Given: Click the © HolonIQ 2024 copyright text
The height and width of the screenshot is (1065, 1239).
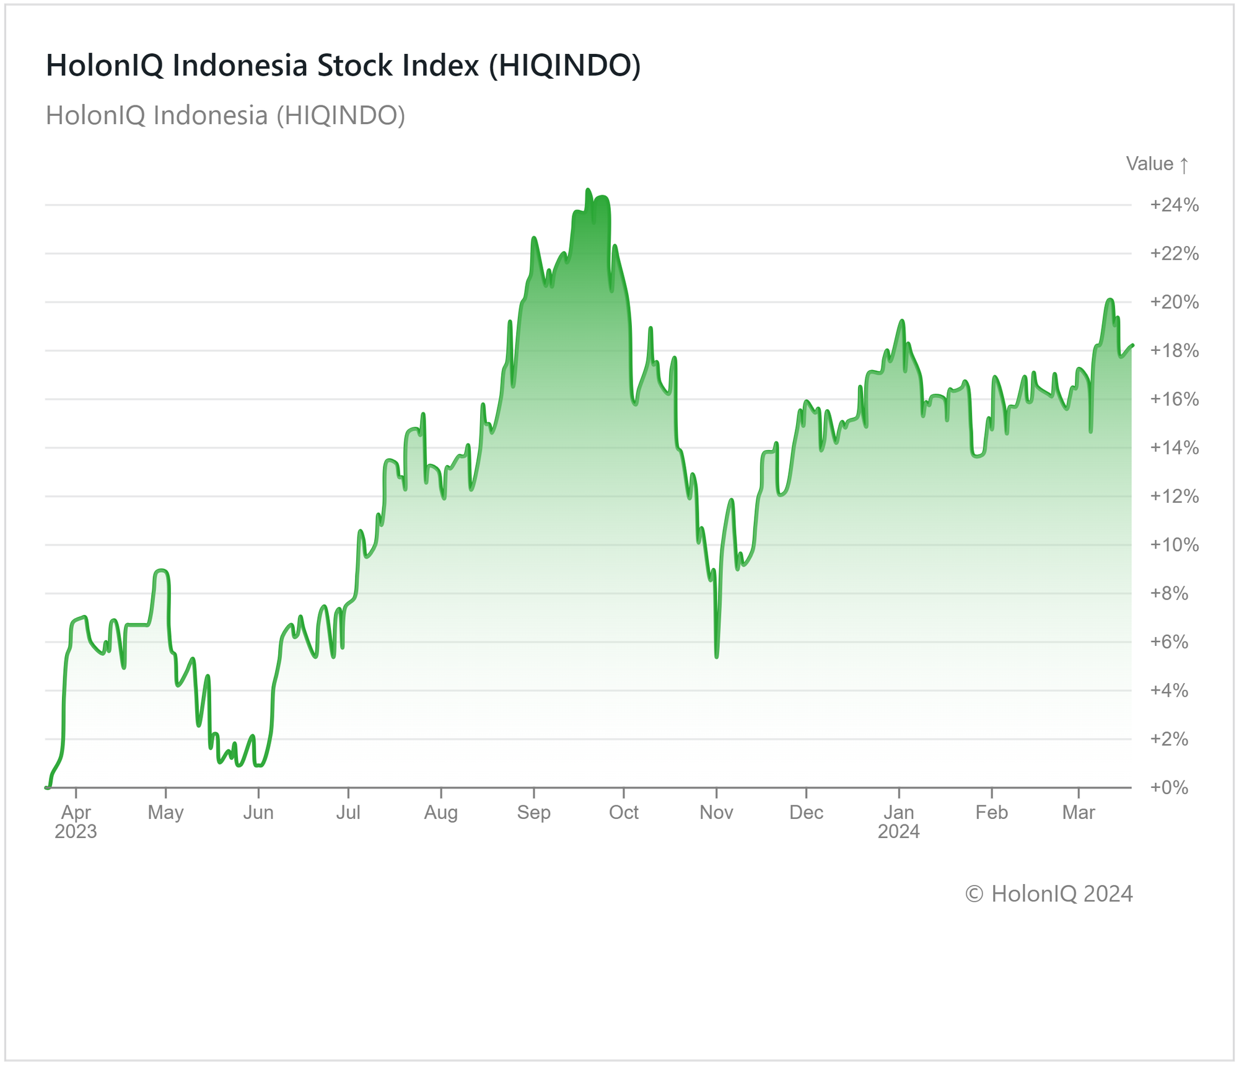Looking at the screenshot, I should [x=1049, y=894].
